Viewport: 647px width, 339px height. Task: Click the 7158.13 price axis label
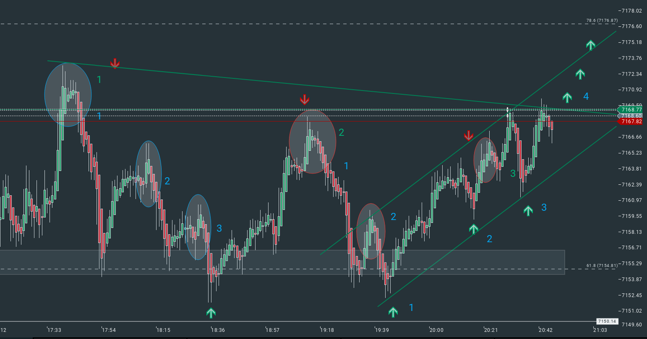point(633,232)
